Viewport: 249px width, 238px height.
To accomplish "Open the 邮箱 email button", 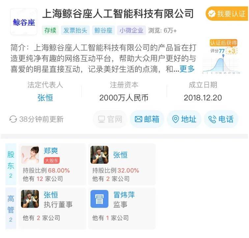I will click(147, 119).
